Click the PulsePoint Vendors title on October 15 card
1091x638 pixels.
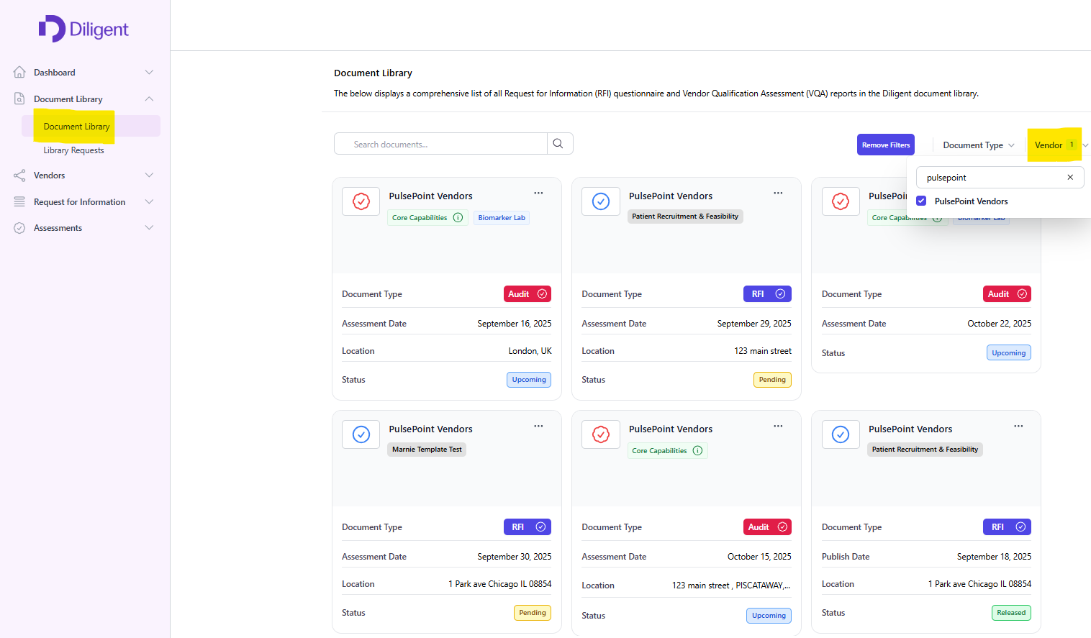pos(671,429)
